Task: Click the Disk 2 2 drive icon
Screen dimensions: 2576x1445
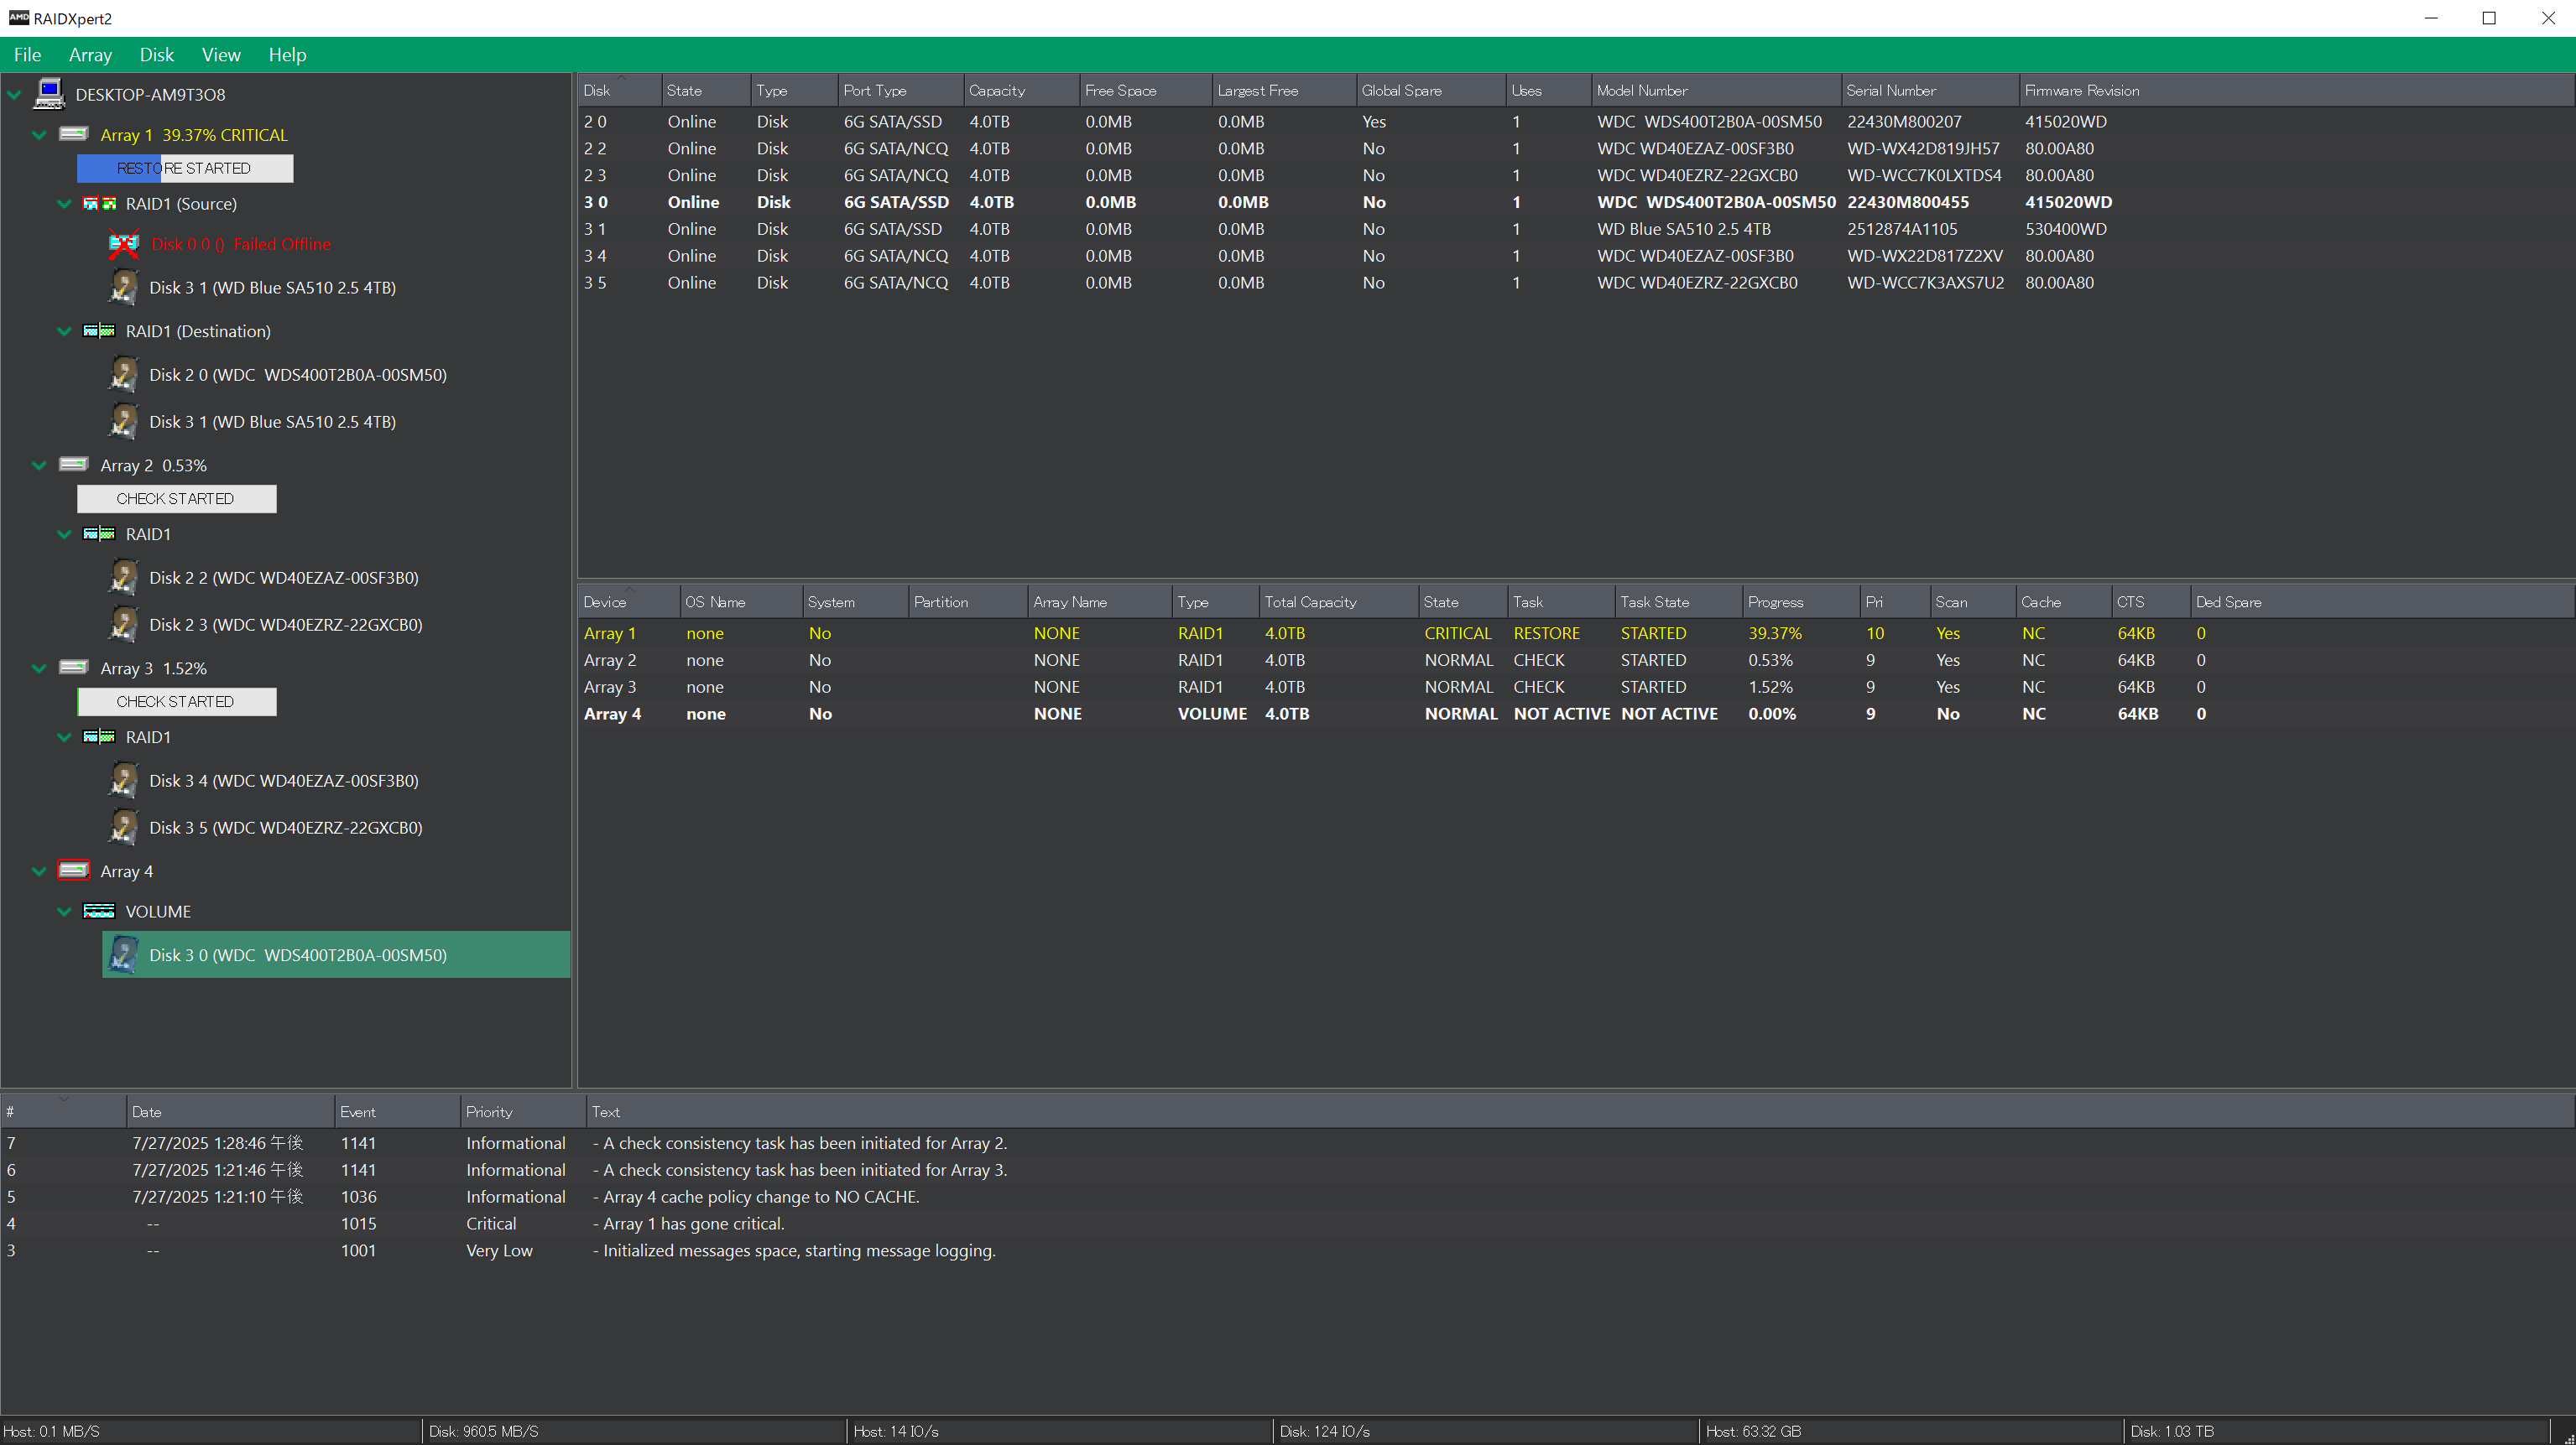Action: 123,578
